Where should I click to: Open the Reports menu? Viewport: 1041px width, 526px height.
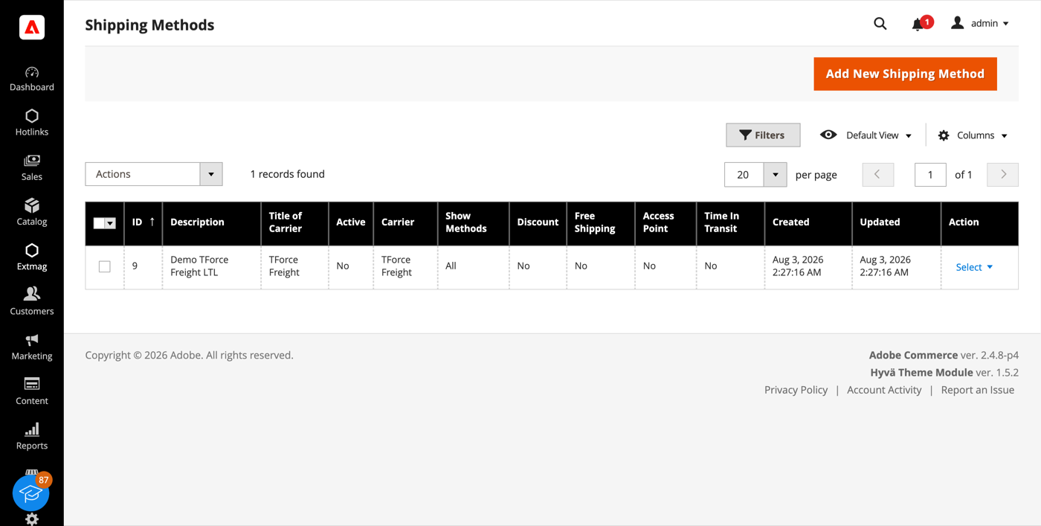point(32,437)
